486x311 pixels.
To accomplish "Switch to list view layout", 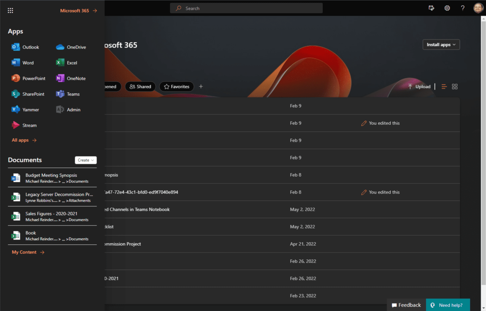I will coord(444,87).
